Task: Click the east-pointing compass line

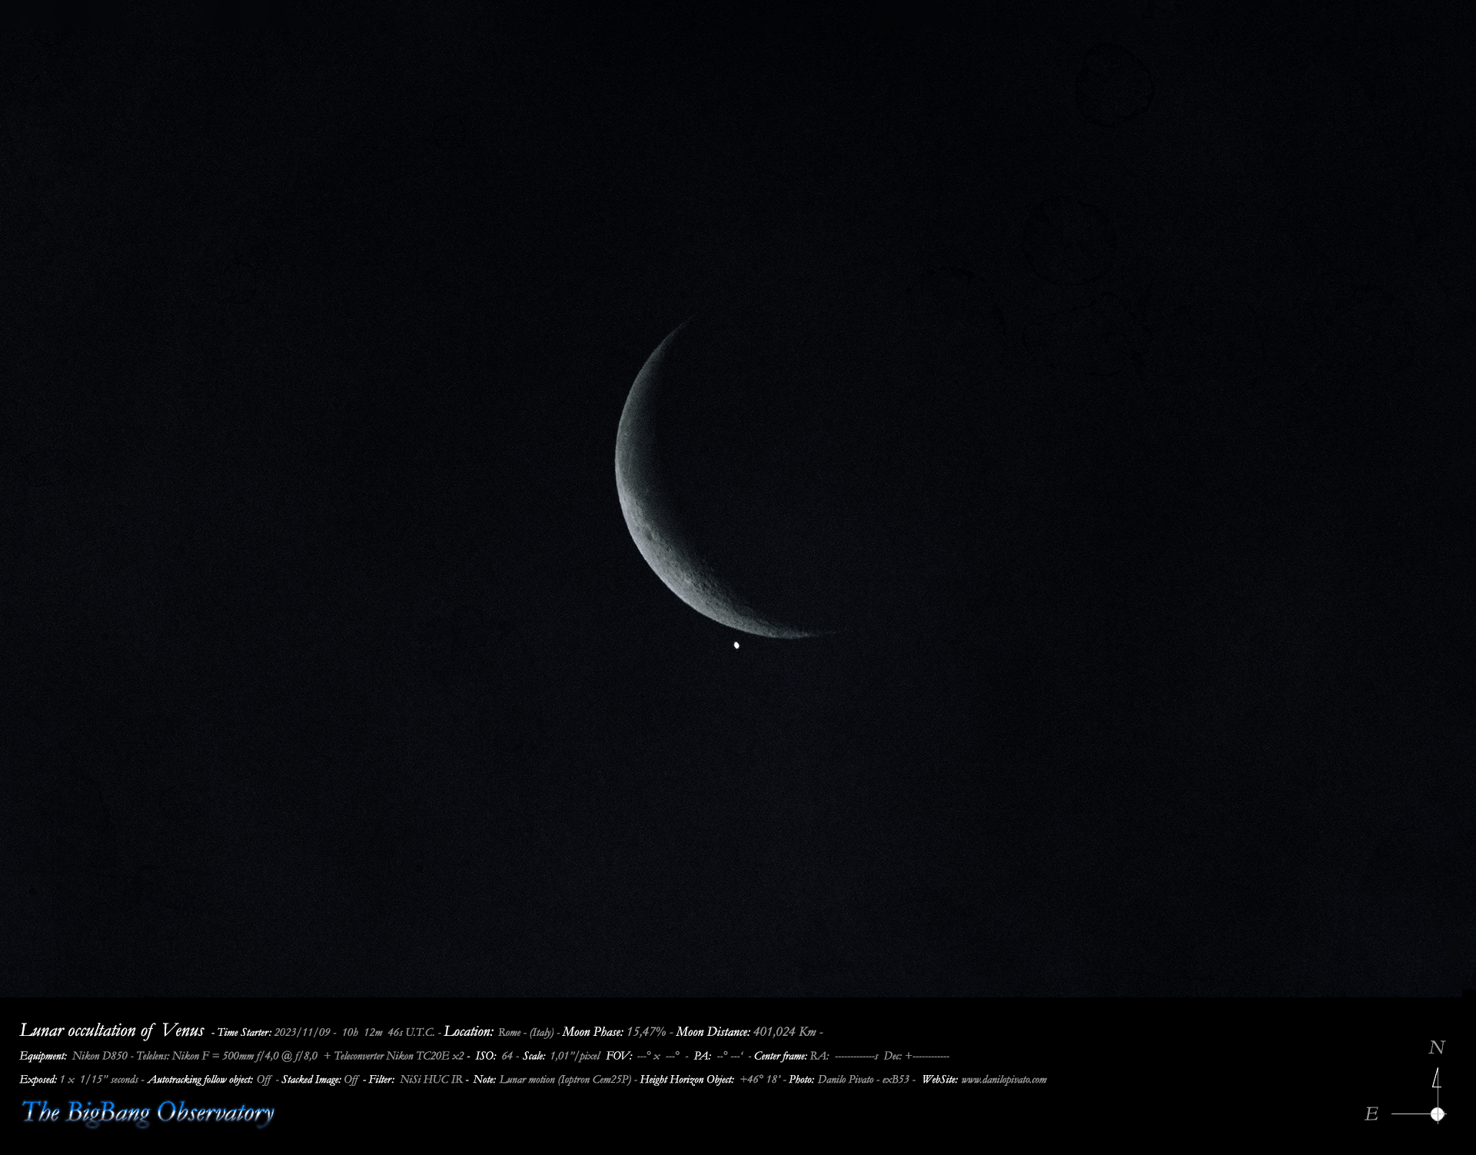Action: 1410,1114
